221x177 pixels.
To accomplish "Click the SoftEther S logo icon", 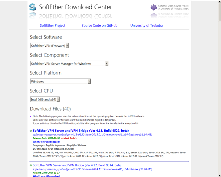I will tap(33, 7).
